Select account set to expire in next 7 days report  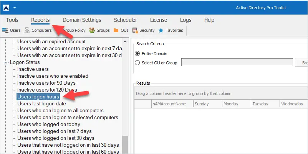[x=70, y=48]
